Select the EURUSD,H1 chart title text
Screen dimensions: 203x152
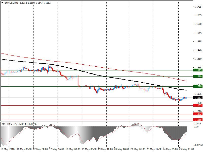[11, 3]
